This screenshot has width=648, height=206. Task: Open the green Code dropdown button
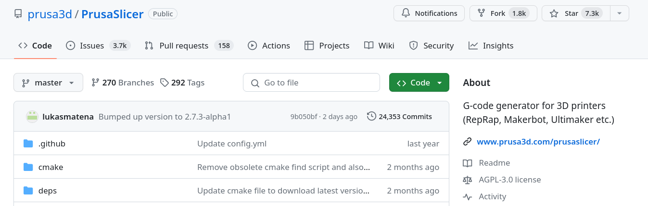[419, 83]
